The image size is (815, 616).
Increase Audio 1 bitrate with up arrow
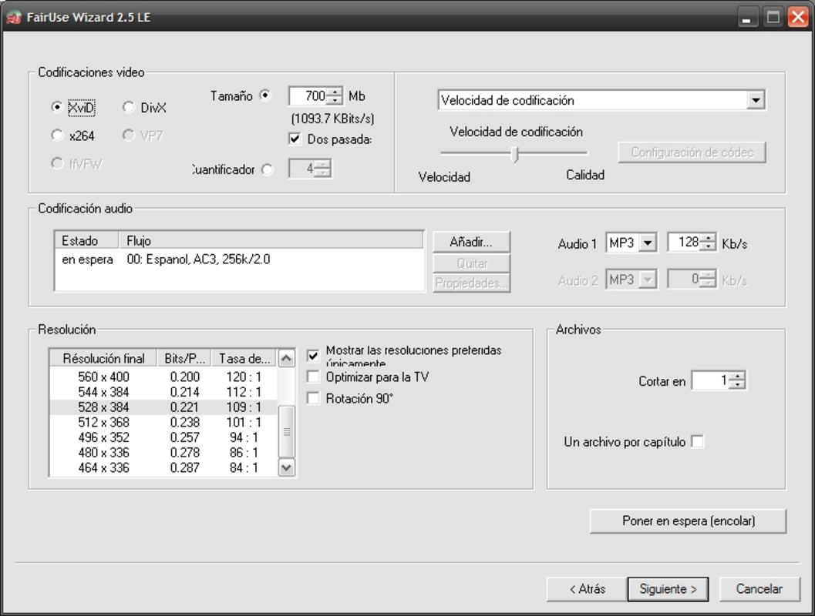(x=708, y=238)
